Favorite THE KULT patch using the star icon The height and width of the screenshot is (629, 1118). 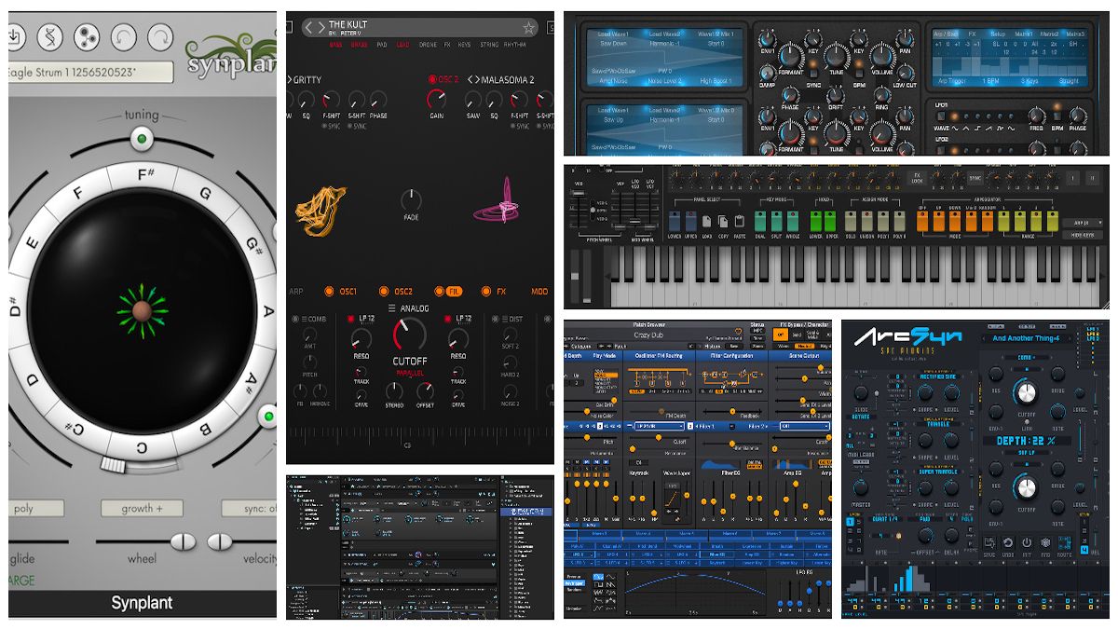tap(529, 28)
